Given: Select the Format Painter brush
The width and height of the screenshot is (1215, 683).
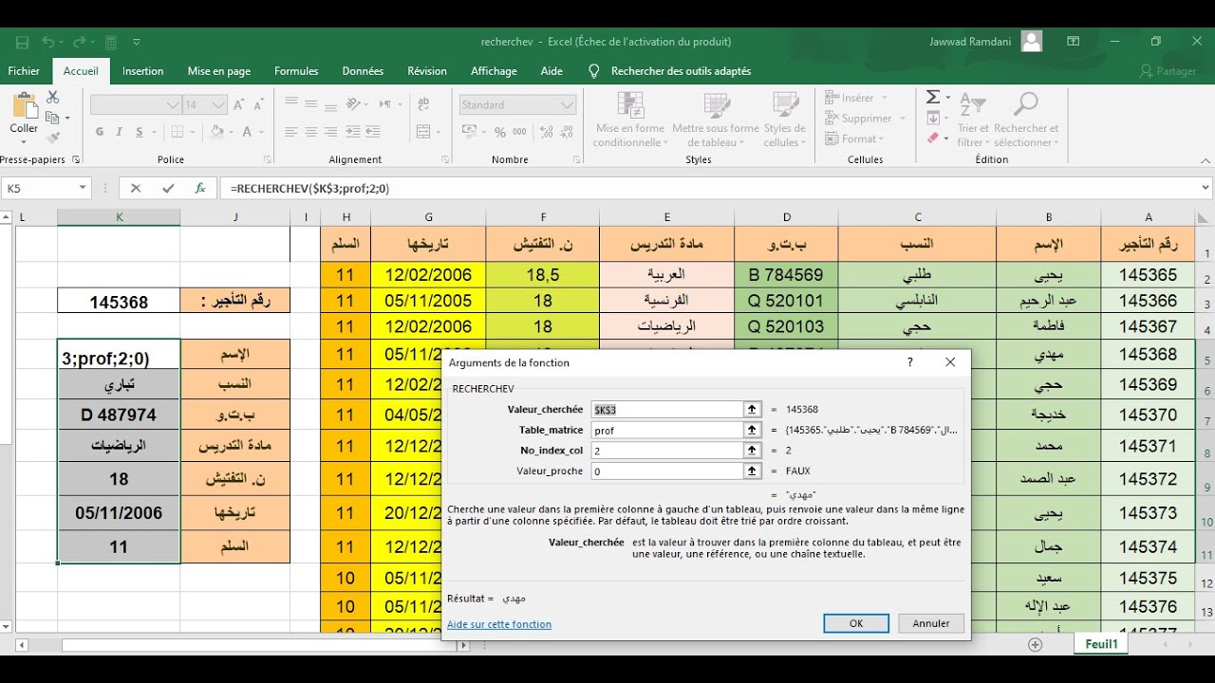Looking at the screenshot, I should pyautogui.click(x=52, y=138).
